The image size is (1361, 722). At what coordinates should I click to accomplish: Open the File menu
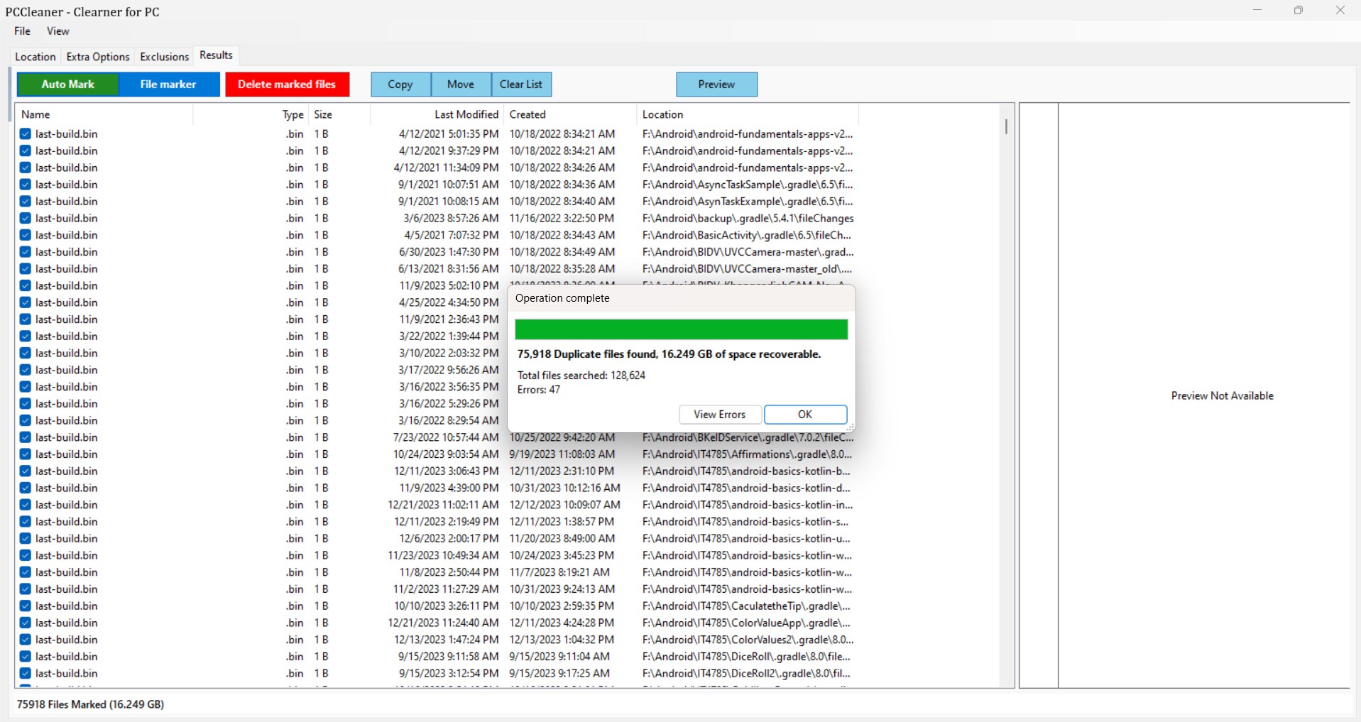[x=23, y=31]
